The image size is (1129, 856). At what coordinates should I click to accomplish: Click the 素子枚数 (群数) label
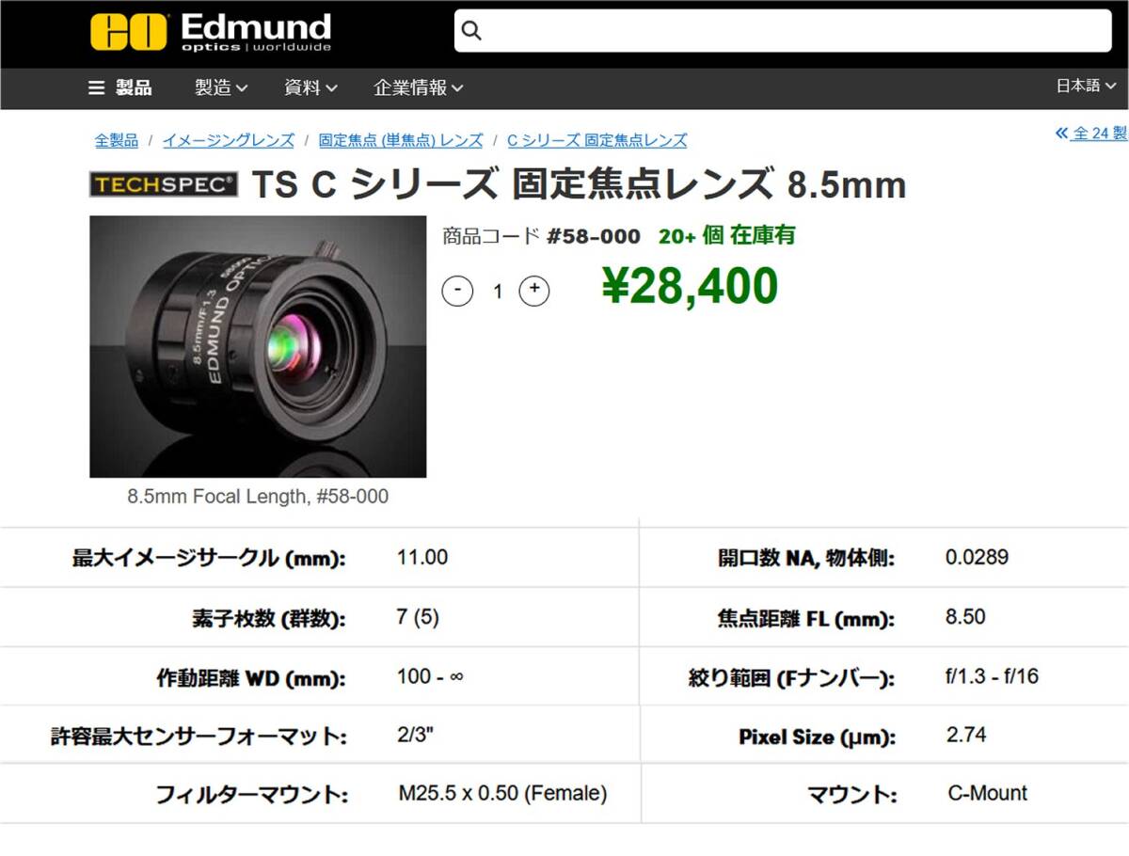(269, 618)
